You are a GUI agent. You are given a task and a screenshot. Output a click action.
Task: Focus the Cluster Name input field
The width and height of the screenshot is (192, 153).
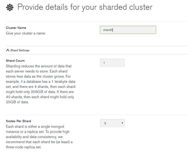(x=128, y=30)
